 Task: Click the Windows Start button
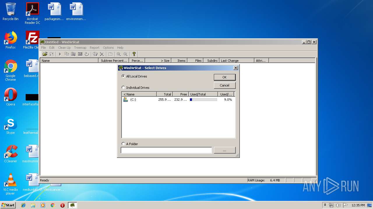pos(8,205)
